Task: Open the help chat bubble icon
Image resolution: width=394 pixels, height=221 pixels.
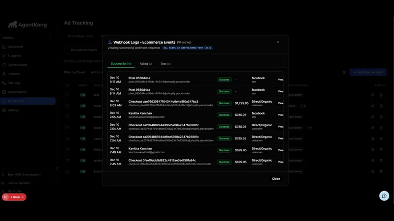Action: click(x=384, y=195)
